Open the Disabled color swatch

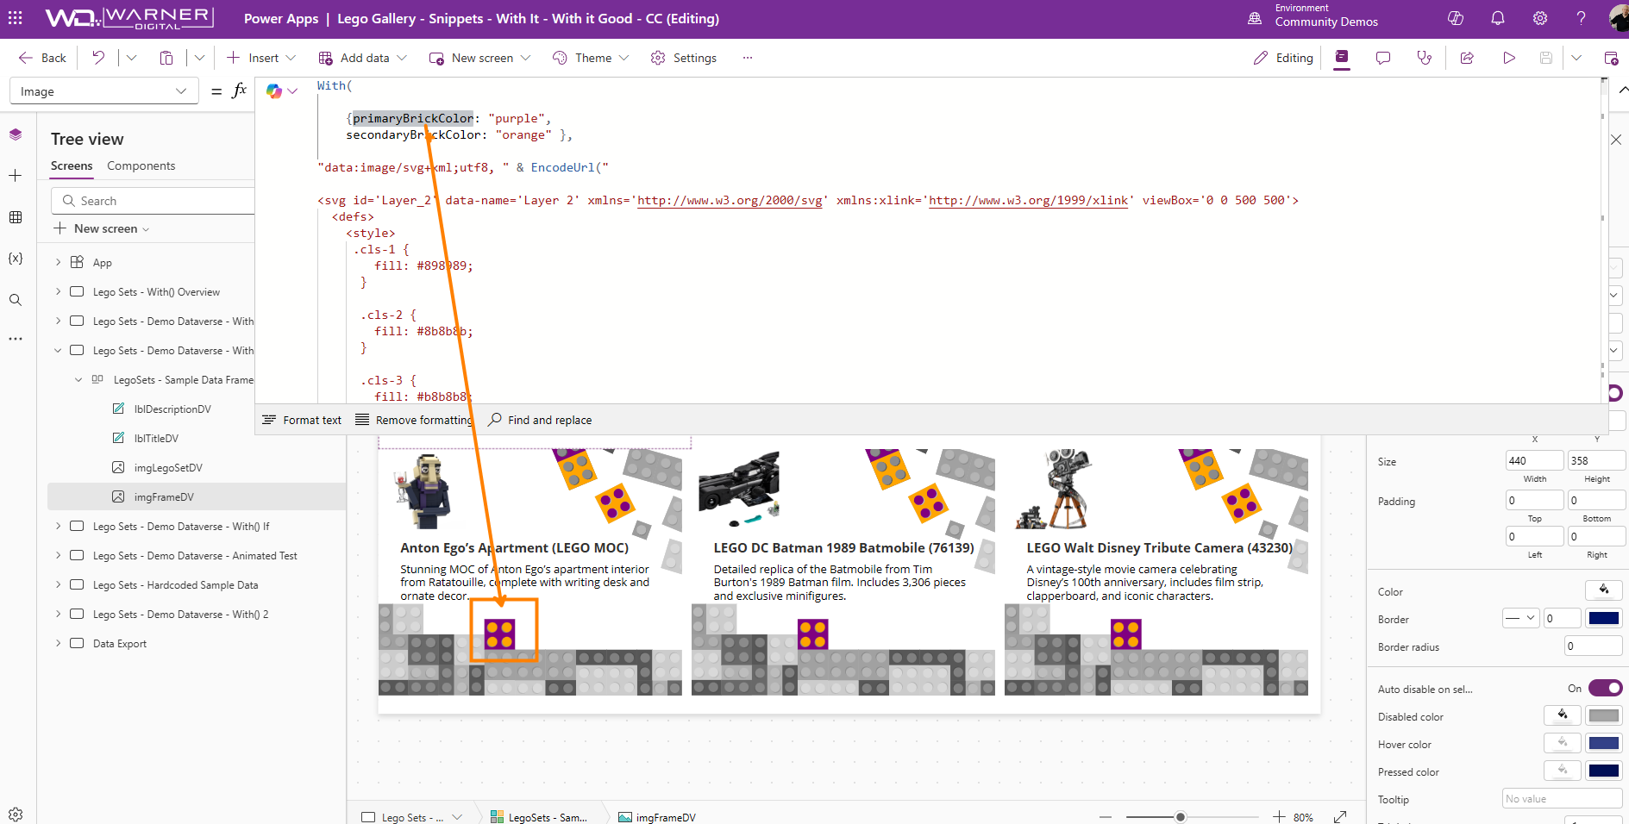pos(1604,715)
